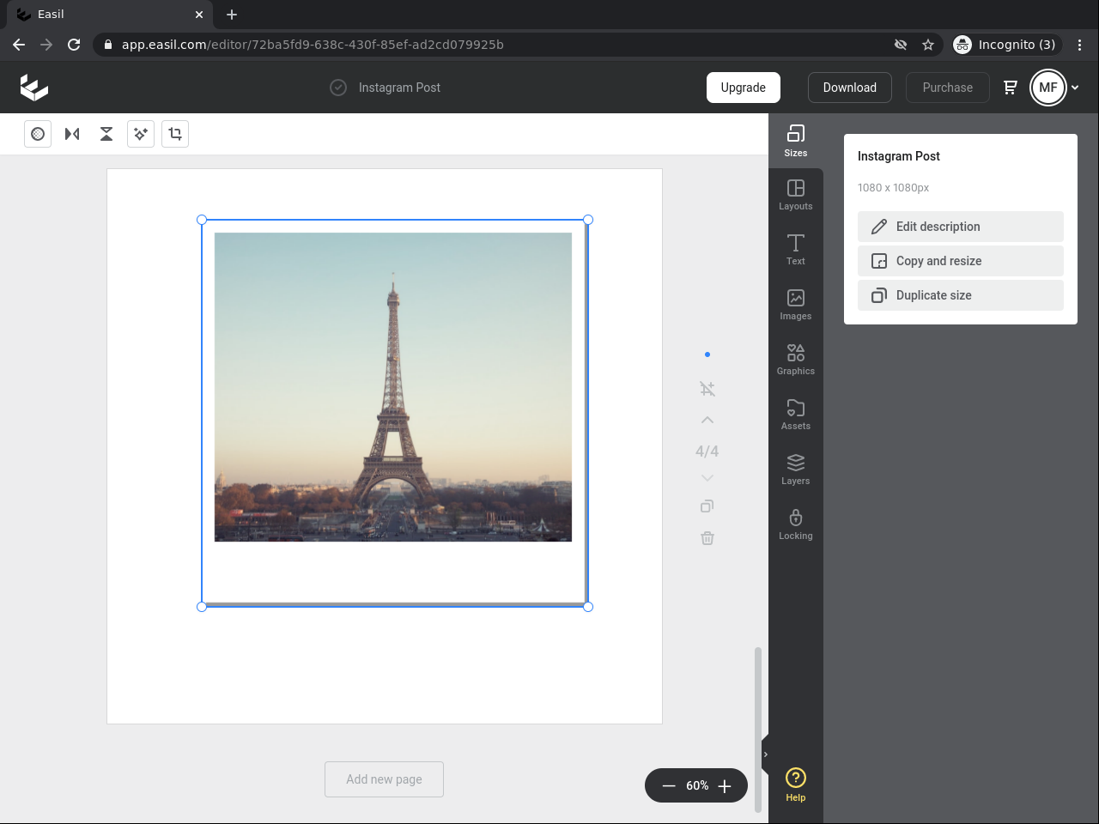Viewport: 1099px width, 824px height.
Task: Add a new page
Action: point(384,779)
